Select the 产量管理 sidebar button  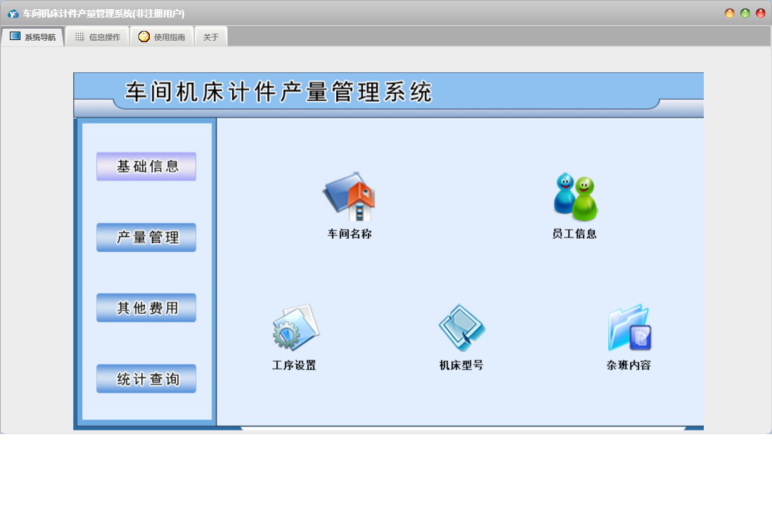coord(146,237)
